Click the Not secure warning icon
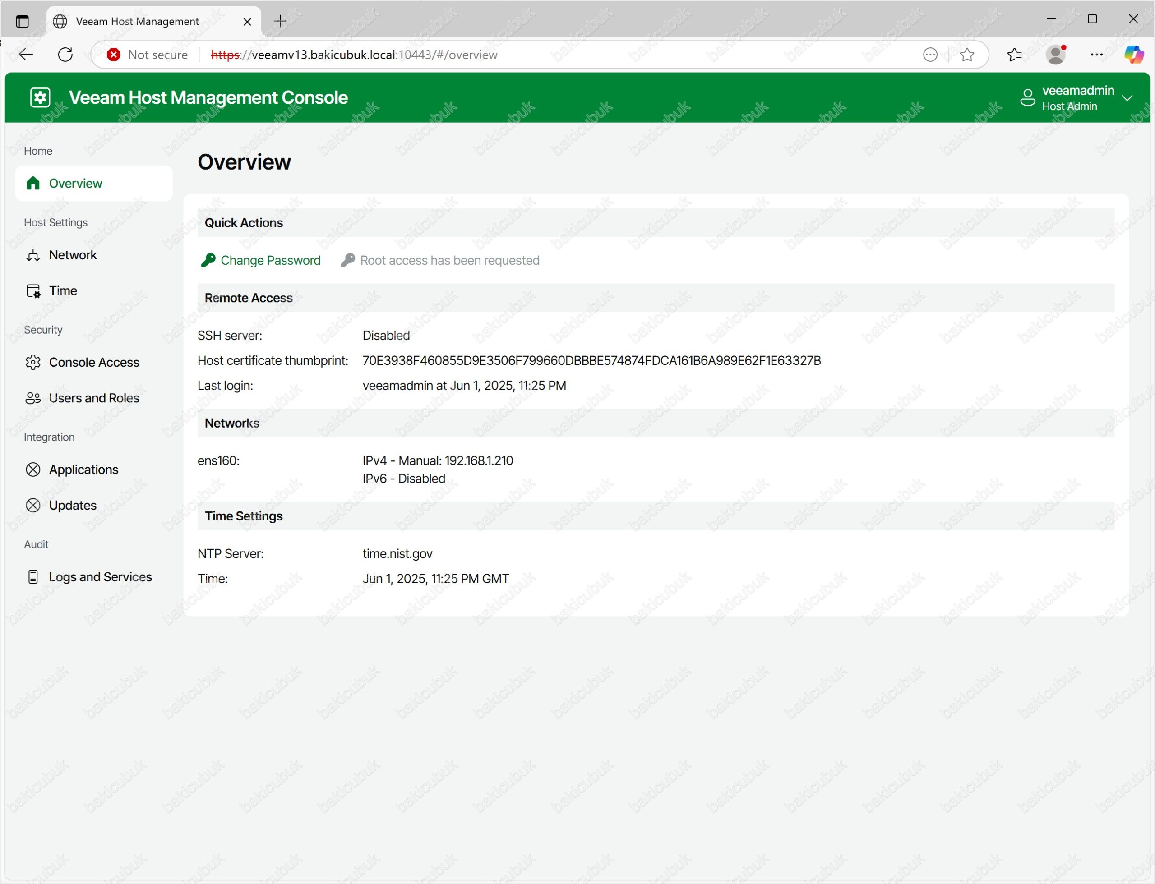Viewport: 1155px width, 884px height. 113,55
